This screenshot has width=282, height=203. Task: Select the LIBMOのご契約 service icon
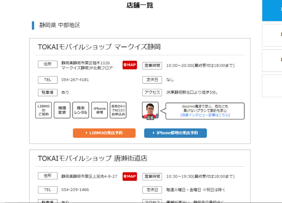click(x=43, y=110)
